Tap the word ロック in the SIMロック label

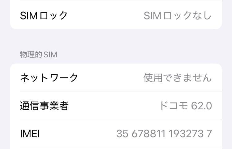pyautogui.click(x=54, y=15)
